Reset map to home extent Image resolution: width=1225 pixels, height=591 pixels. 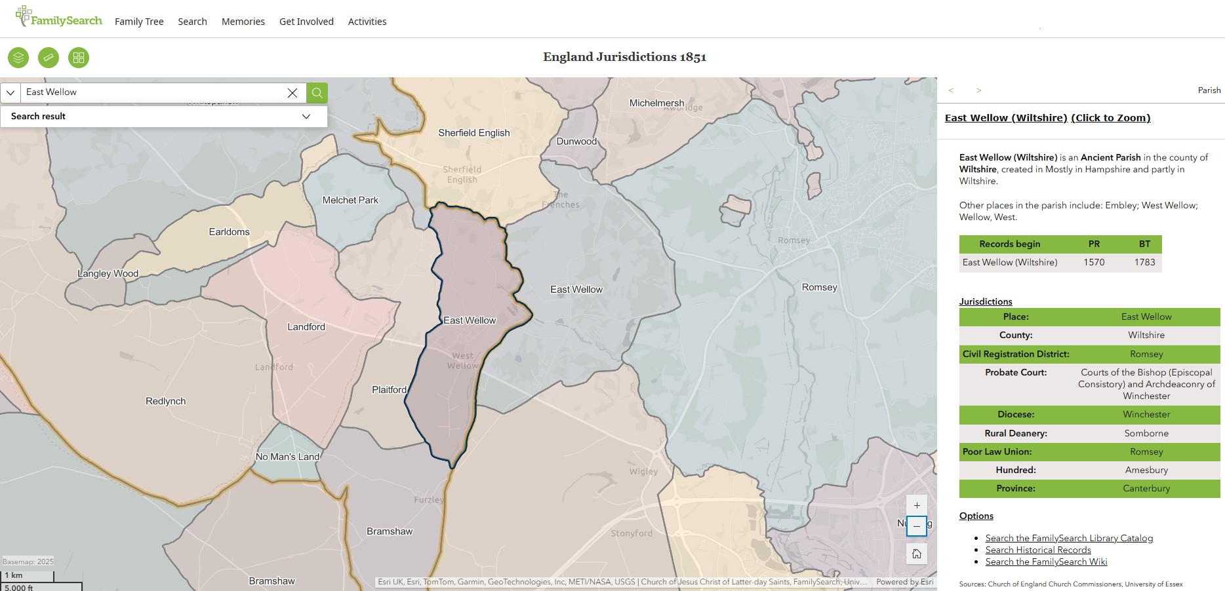coord(917,554)
